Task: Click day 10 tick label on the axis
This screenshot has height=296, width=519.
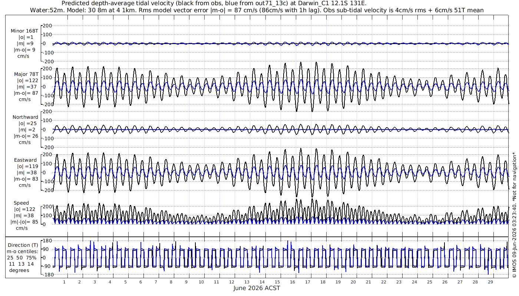Action: pyautogui.click(x=201, y=282)
